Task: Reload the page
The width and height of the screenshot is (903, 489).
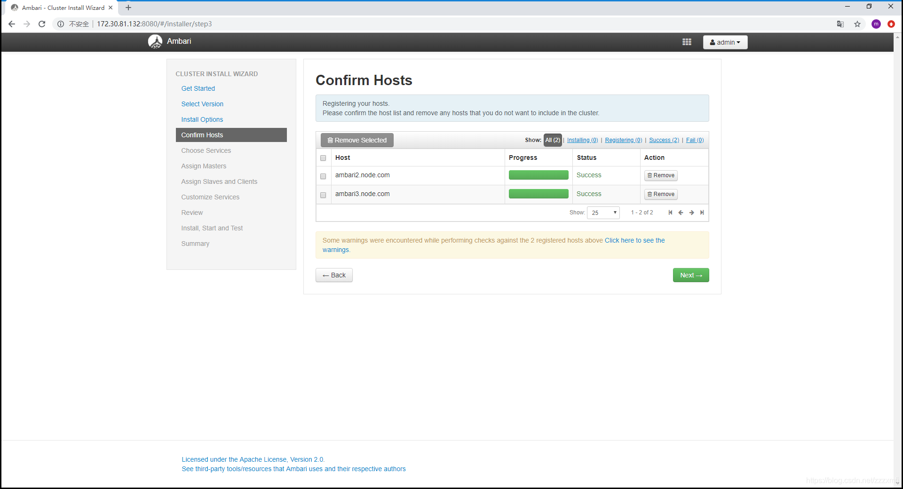Action: (x=42, y=24)
